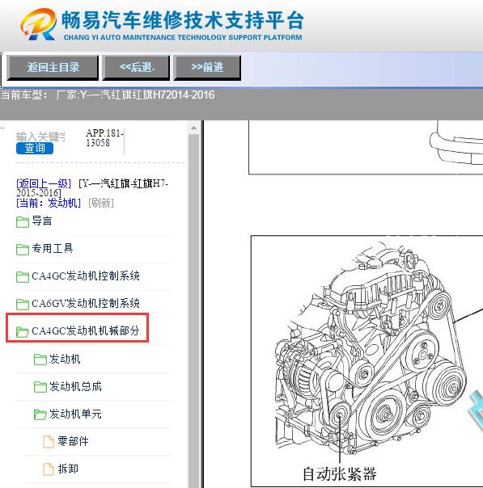This screenshot has height=488, width=483.
Task: Select the 专用工具 tree entry
Action: pyautogui.click(x=53, y=248)
